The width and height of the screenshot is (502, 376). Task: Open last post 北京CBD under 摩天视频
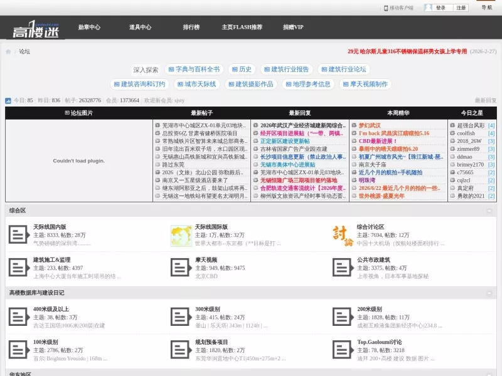tap(206, 276)
